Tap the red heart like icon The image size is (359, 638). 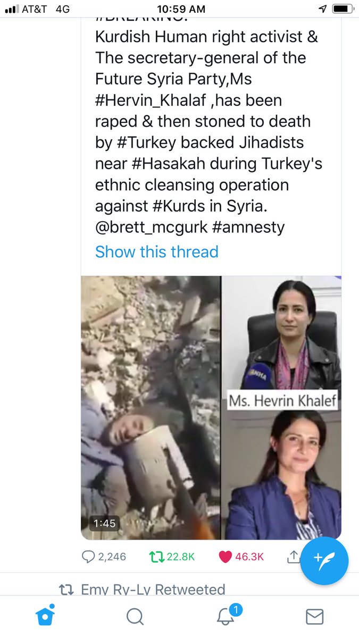226,557
